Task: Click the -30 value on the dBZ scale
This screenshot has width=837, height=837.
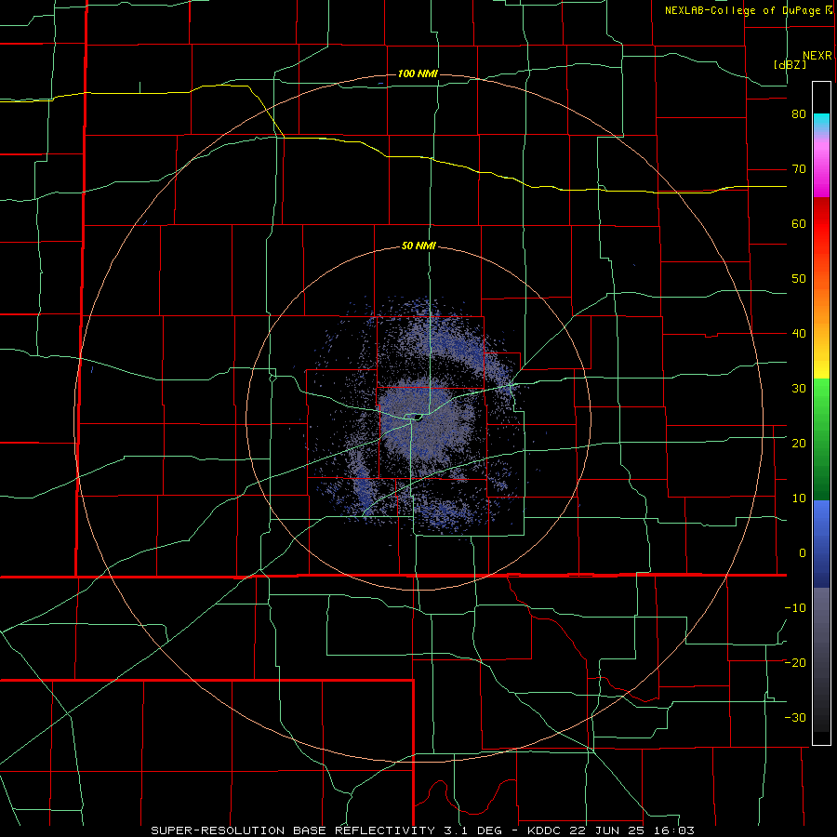Action: (795, 718)
